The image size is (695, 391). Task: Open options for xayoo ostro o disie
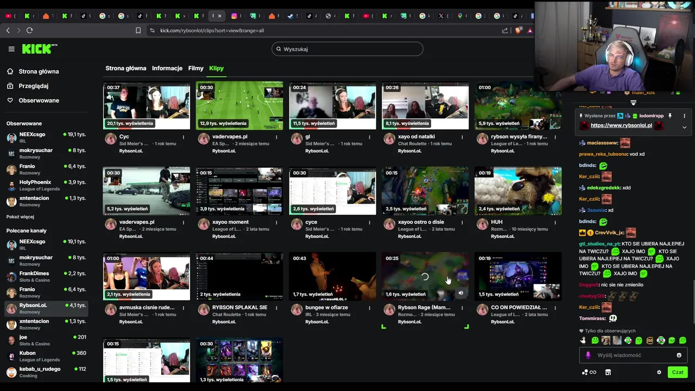coord(462,222)
